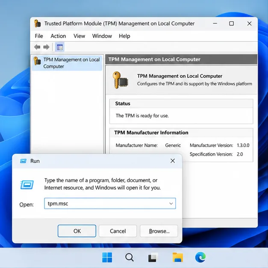This screenshot has width=268, height=268.
Task: Maximize the TPM Management window
Action: 231,24
